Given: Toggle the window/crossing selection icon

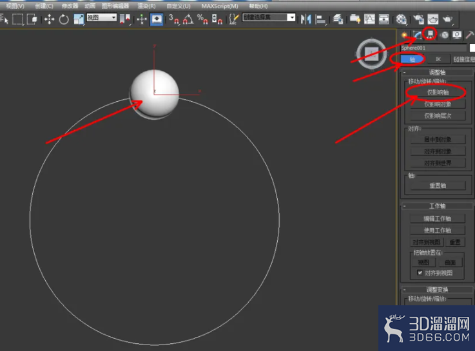Looking at the screenshot, I should click(x=32, y=19).
